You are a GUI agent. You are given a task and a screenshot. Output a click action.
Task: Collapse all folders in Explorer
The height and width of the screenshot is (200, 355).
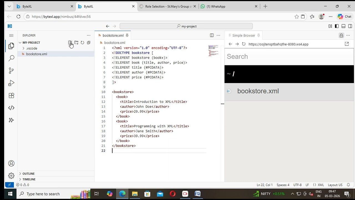88,42
